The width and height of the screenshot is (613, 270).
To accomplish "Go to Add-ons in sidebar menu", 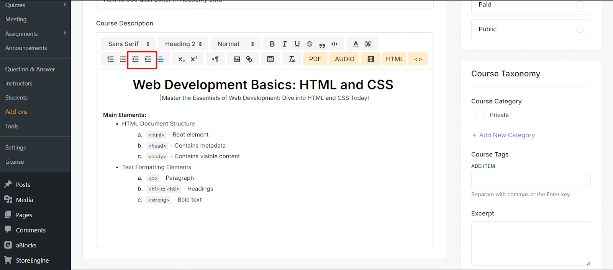I will coord(16,112).
